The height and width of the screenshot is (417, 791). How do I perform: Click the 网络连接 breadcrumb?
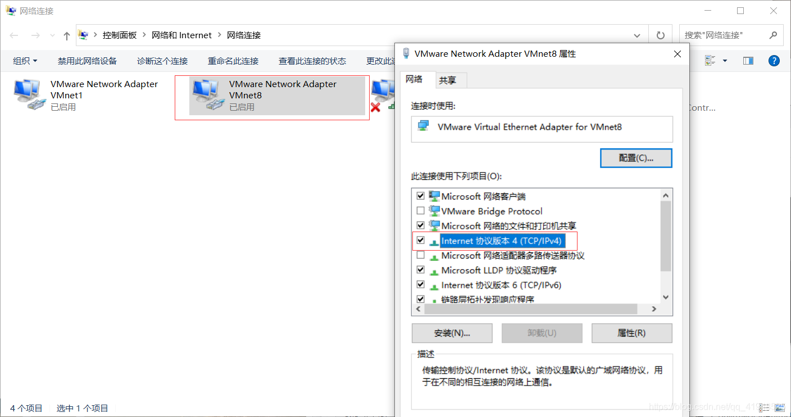[244, 35]
